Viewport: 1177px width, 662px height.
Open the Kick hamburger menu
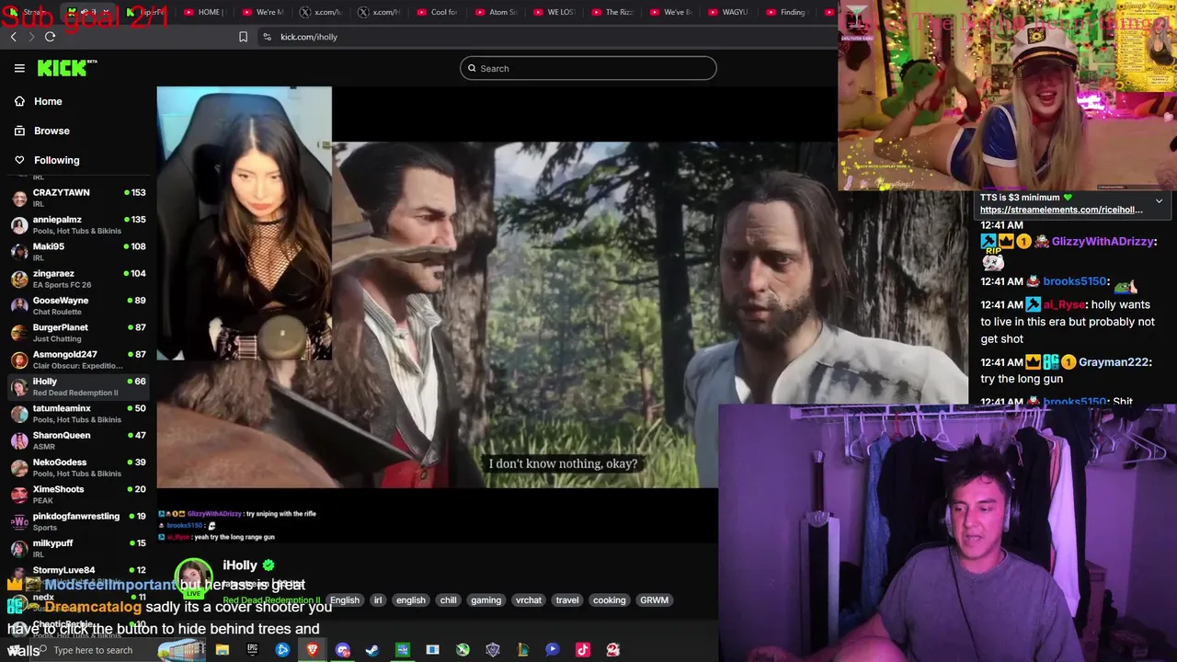(19, 68)
